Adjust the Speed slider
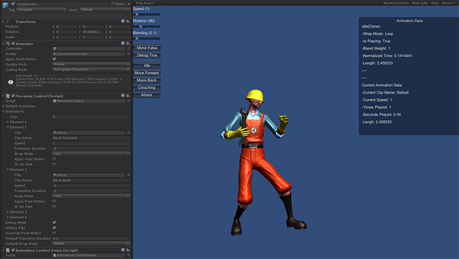 point(147,14)
